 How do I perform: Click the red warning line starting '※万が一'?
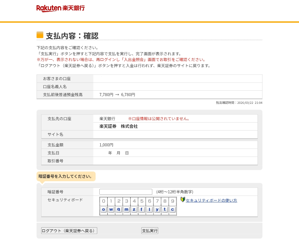pyautogui.click(x=121, y=60)
